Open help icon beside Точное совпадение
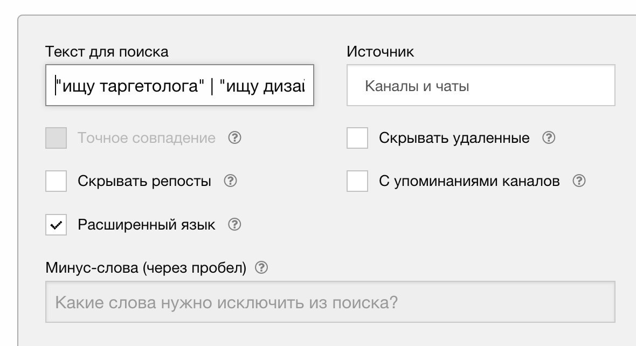Viewport: 636px width, 346px height. tap(234, 137)
